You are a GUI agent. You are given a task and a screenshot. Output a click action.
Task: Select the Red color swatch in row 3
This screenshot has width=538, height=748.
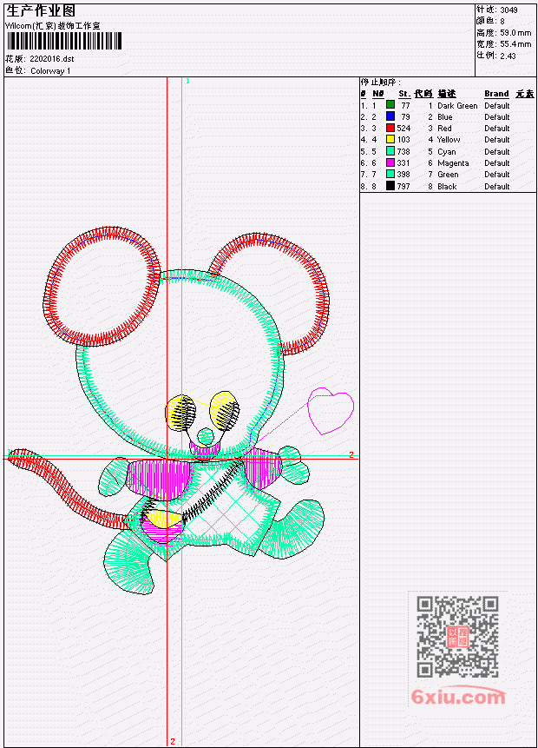pyautogui.click(x=390, y=128)
